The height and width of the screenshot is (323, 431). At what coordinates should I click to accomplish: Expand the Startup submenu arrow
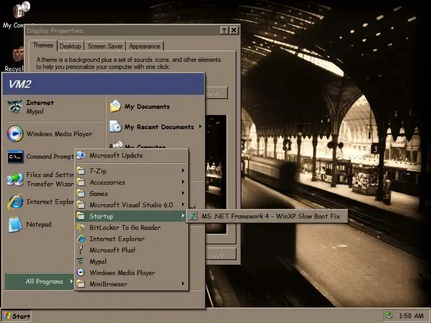tap(183, 216)
